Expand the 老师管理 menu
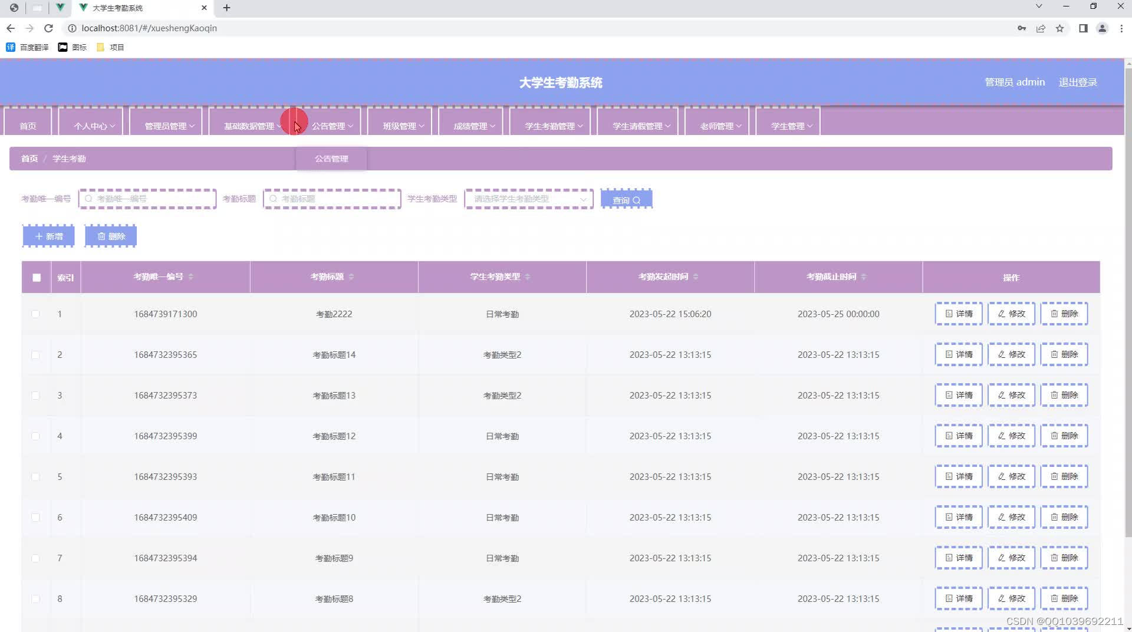 tap(717, 122)
